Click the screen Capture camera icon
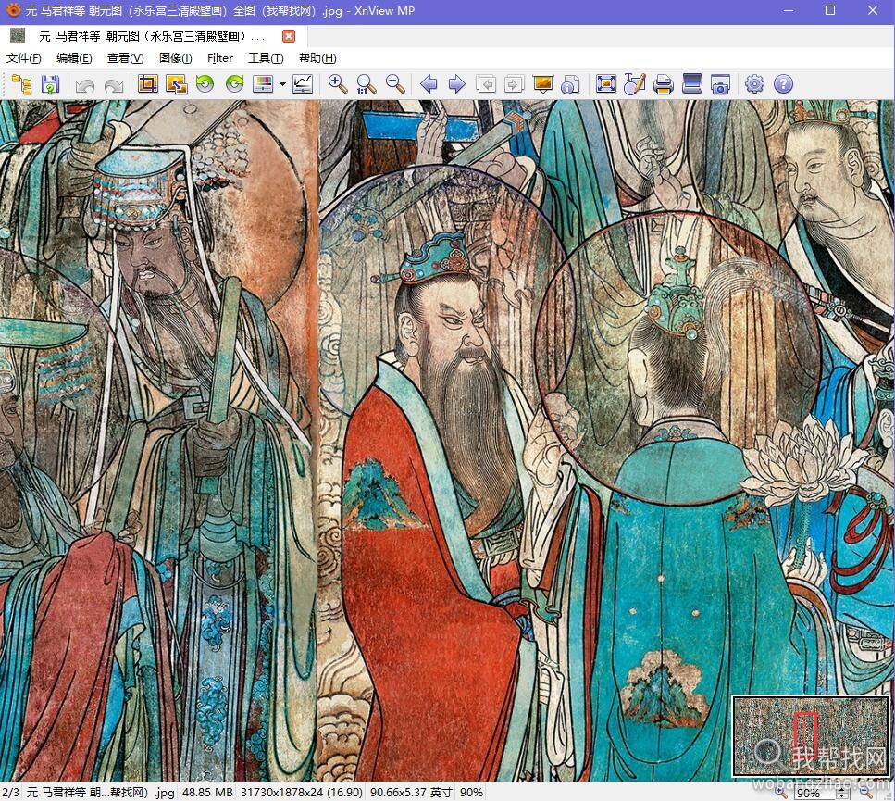This screenshot has width=895, height=801. pyautogui.click(x=720, y=84)
